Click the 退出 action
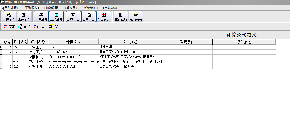This screenshot has width=290, height=134. tap(55, 27)
